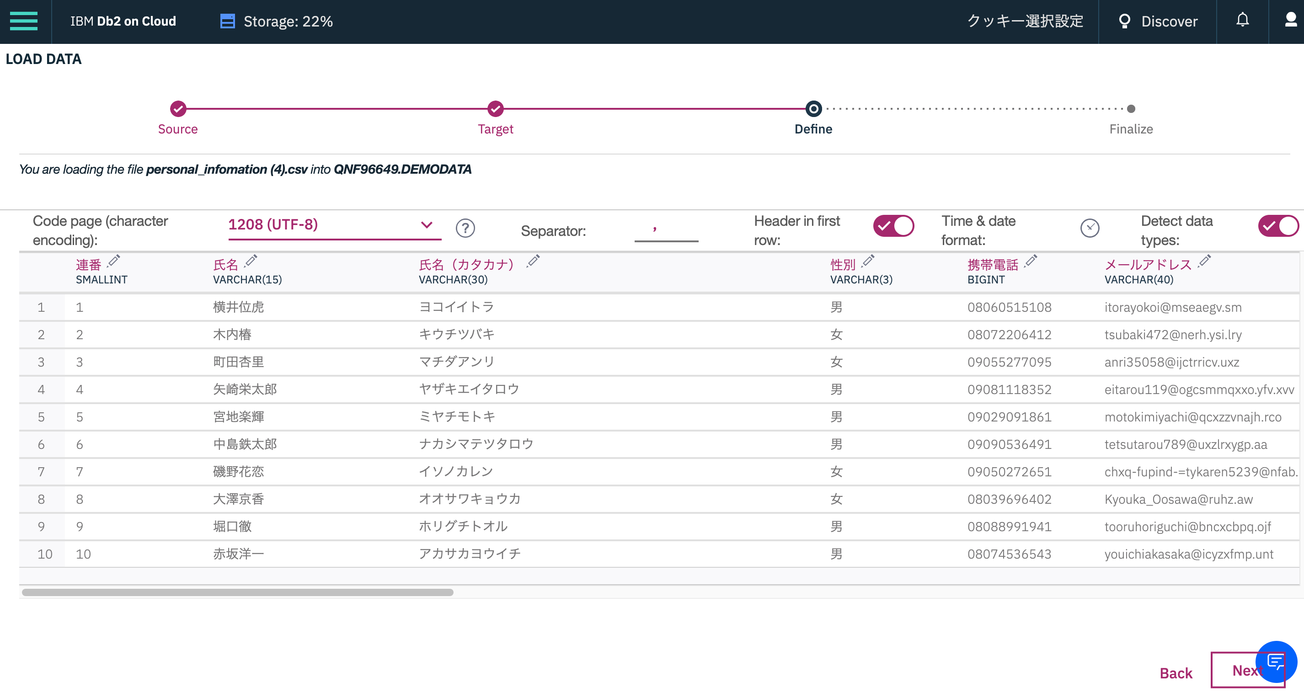Edit the 連番 column name pencil
1304x693 pixels.
[114, 261]
